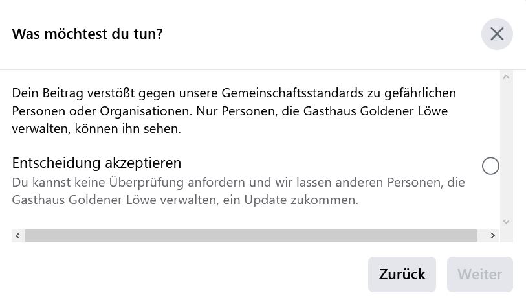The image size is (526, 302).
Task: Click the horizontal scrollbar thumb
Action: 251,235
